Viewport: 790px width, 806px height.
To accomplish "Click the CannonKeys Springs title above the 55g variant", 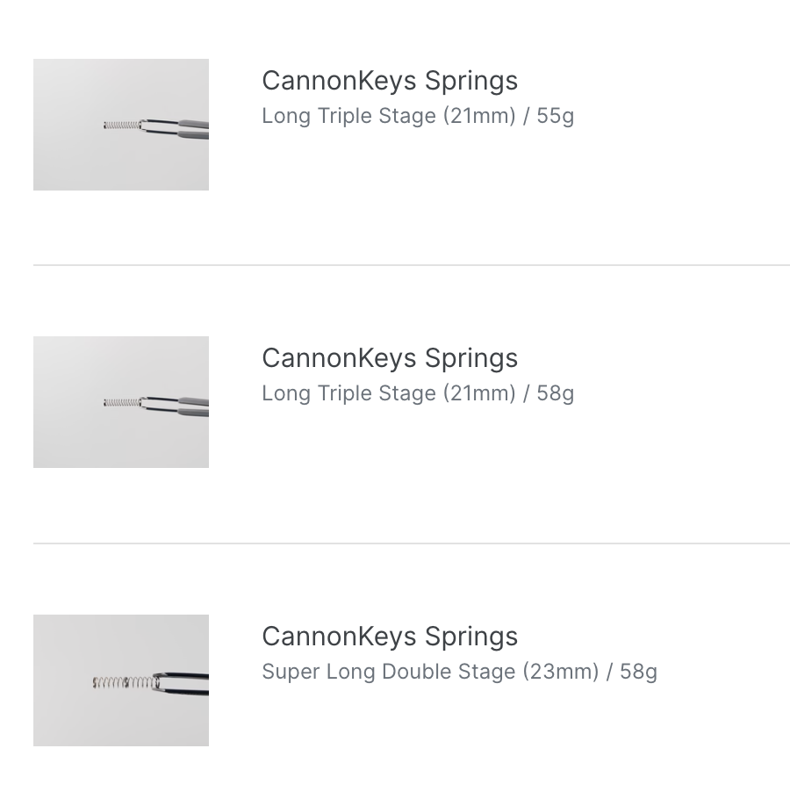I will coord(390,81).
